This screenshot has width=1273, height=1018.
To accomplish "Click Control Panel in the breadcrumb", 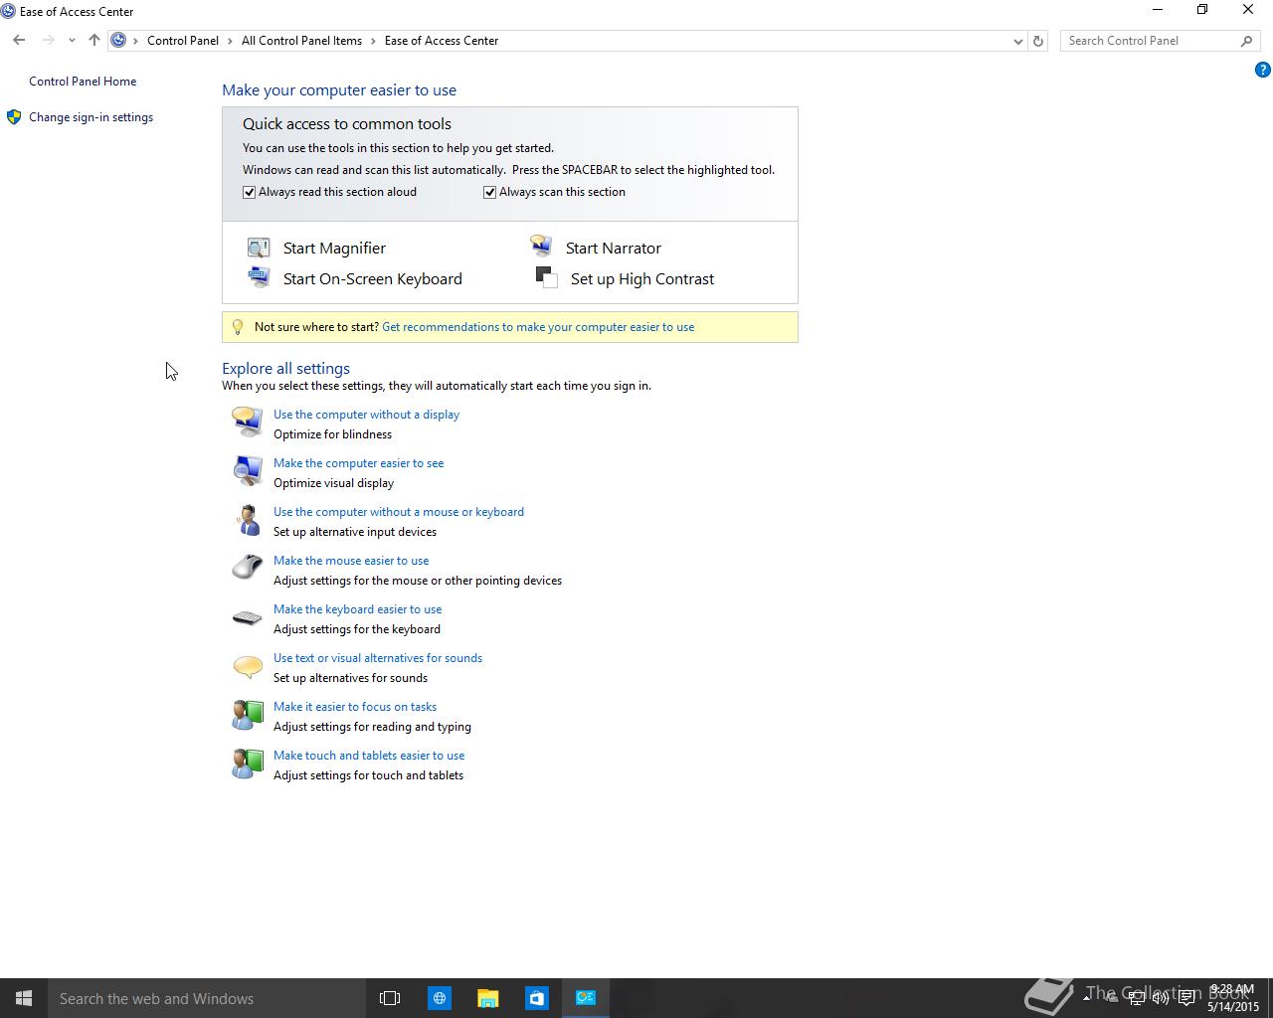I will [183, 41].
